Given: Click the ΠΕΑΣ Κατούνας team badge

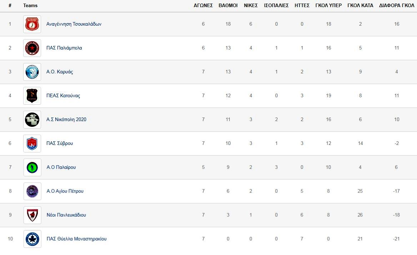Looking at the screenshot, I should 32,96.
